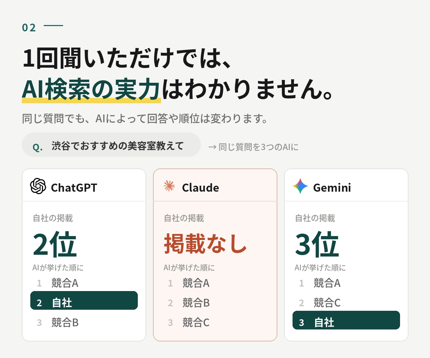Click "AIが挙げた順に" label in Claude card
Viewport: 430px width, 358px height.
coord(189,268)
